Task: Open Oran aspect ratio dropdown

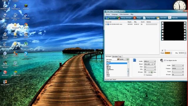Action: coord(150,67)
